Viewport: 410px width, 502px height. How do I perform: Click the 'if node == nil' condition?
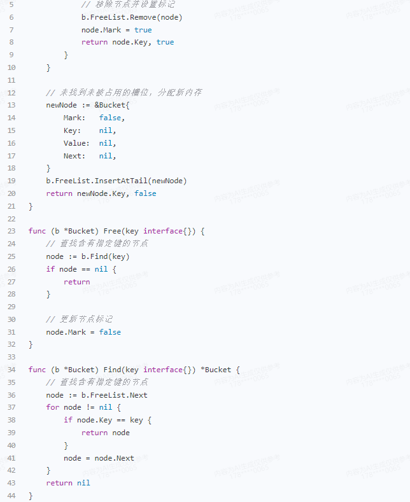[x=81, y=269]
